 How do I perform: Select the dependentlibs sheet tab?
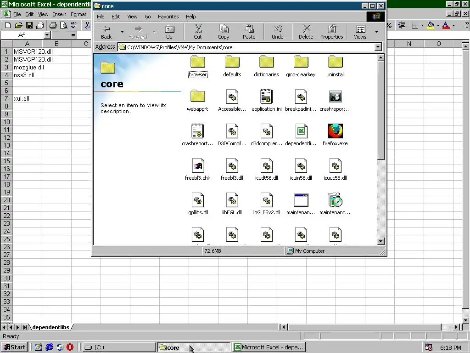pos(50,327)
